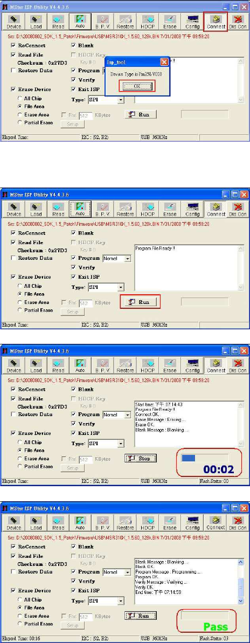Toggle Restore Data checkbox in window showing only 'Program File Ready !!'
This screenshot has width=250, height=643.
tap(14, 258)
